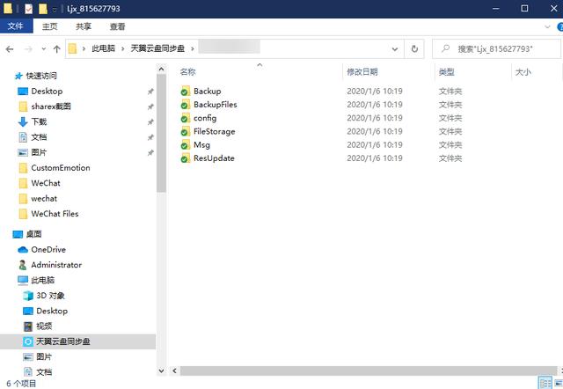Viewport: 563px width, 389px height.
Task: Refresh the current folder
Action: pos(414,49)
